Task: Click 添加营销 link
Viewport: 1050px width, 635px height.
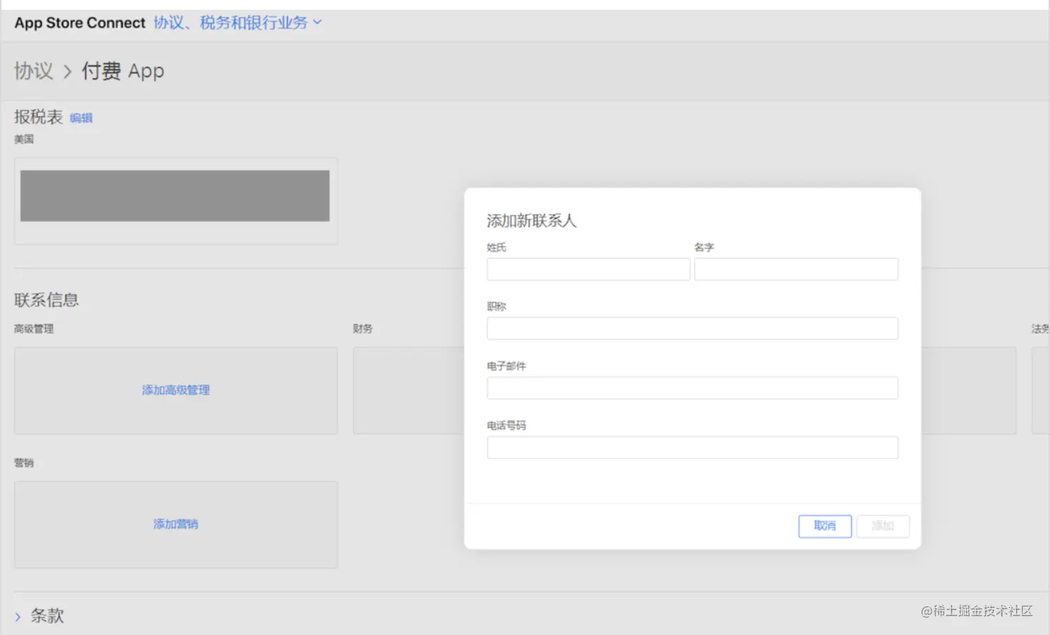Action: (176, 524)
